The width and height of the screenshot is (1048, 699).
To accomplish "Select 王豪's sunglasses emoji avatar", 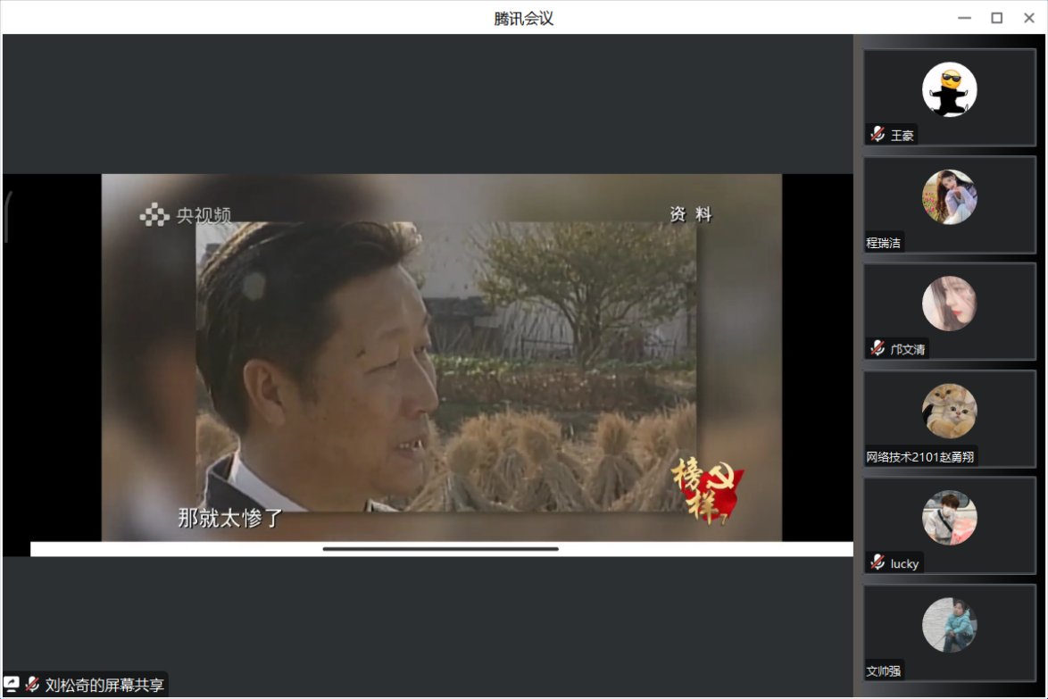I will 949,90.
